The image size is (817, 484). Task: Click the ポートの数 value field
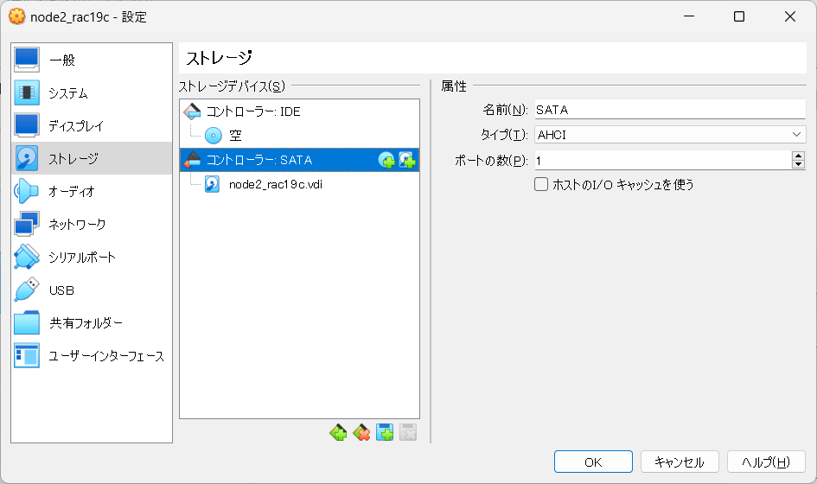coord(663,161)
